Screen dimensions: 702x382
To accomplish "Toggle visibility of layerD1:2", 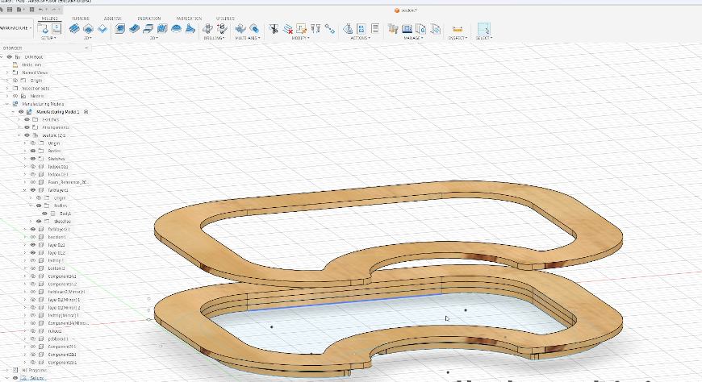I will click(x=33, y=253).
